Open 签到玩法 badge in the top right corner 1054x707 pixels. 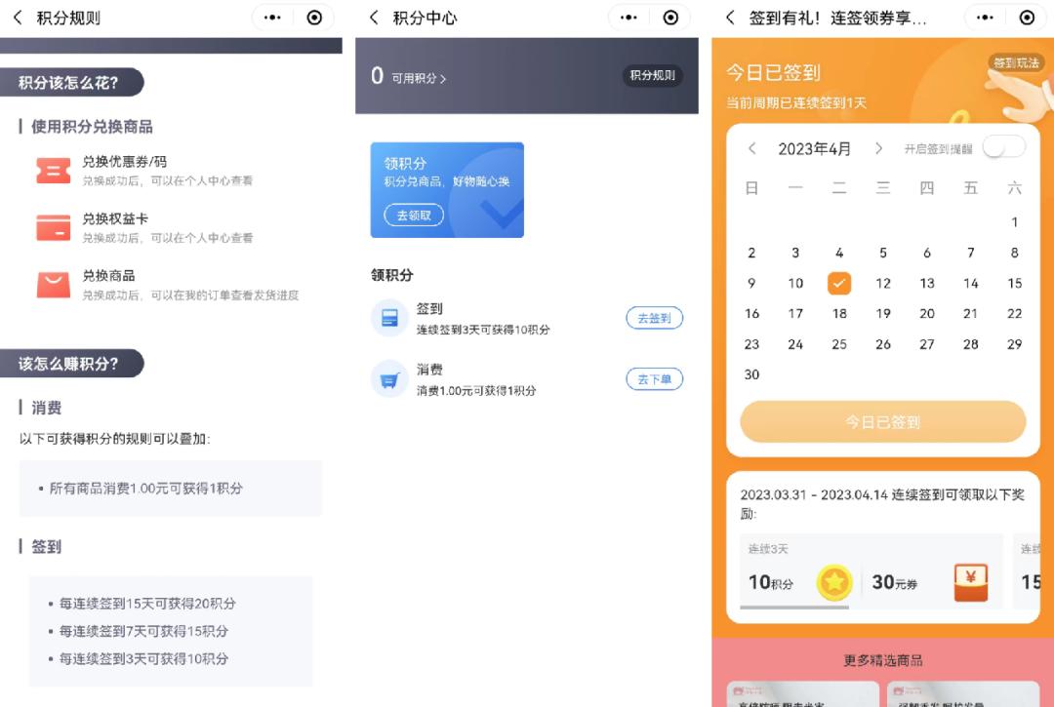coord(1019,61)
